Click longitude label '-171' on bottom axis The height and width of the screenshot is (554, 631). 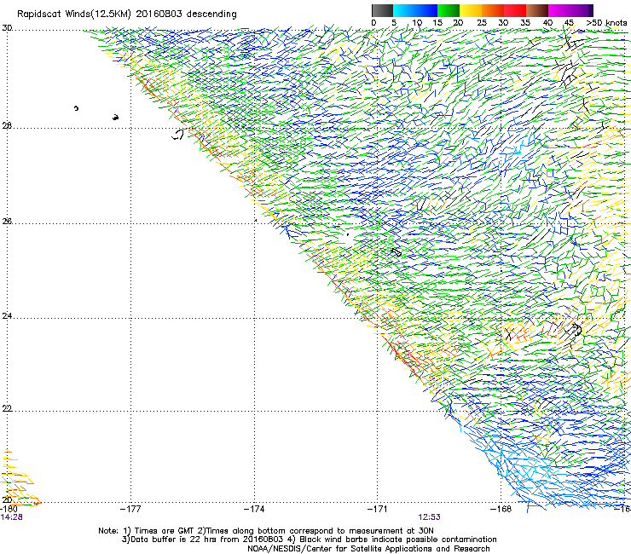point(378,509)
